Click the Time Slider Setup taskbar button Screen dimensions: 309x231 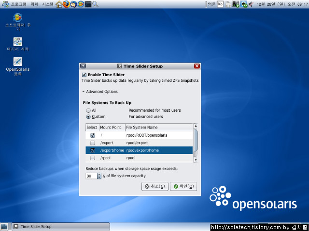point(61,227)
